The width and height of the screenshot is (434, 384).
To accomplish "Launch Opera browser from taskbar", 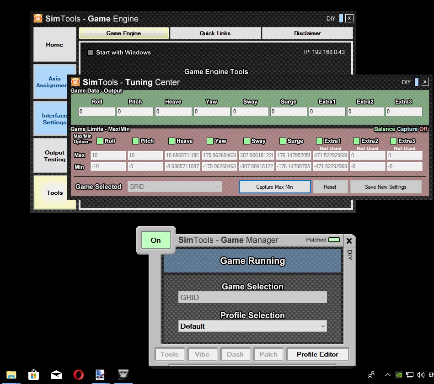I will [x=78, y=375].
